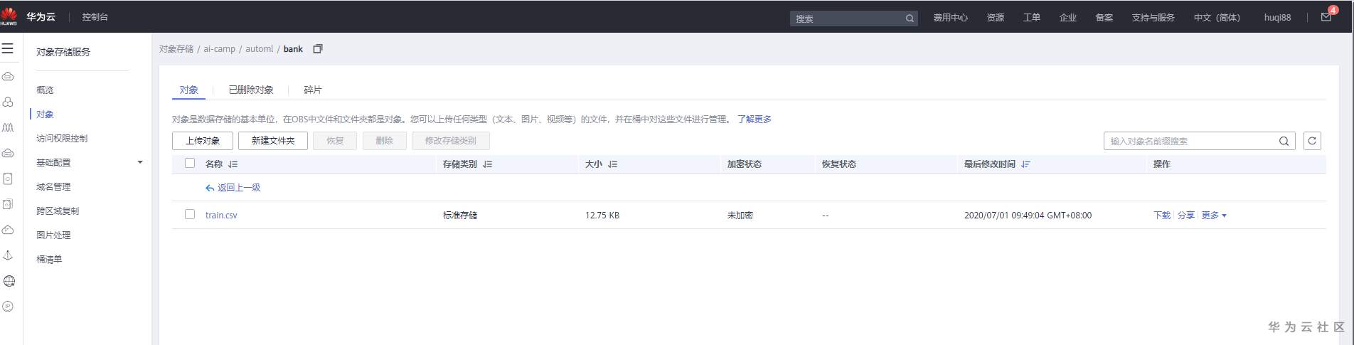The width and height of the screenshot is (1354, 345).
Task: Switch to the 碎片 tab
Action: [312, 90]
